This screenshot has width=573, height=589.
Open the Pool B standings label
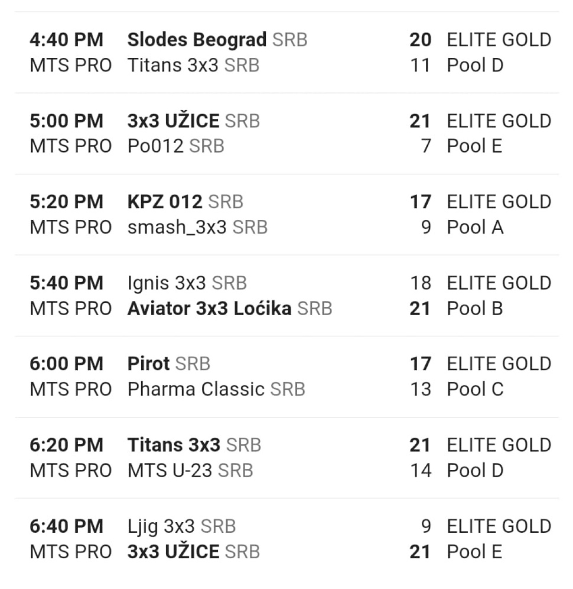tap(475, 309)
